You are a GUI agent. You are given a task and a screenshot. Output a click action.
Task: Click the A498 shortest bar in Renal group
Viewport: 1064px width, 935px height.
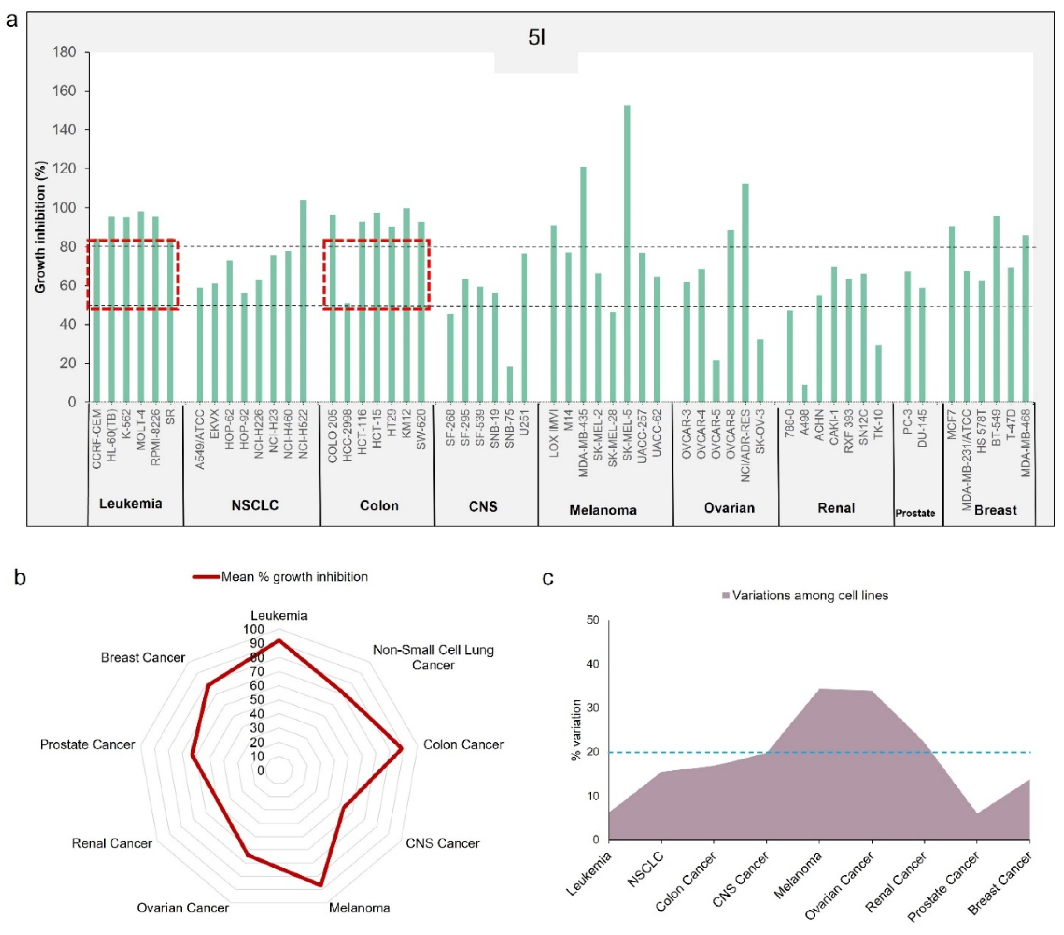[804, 394]
